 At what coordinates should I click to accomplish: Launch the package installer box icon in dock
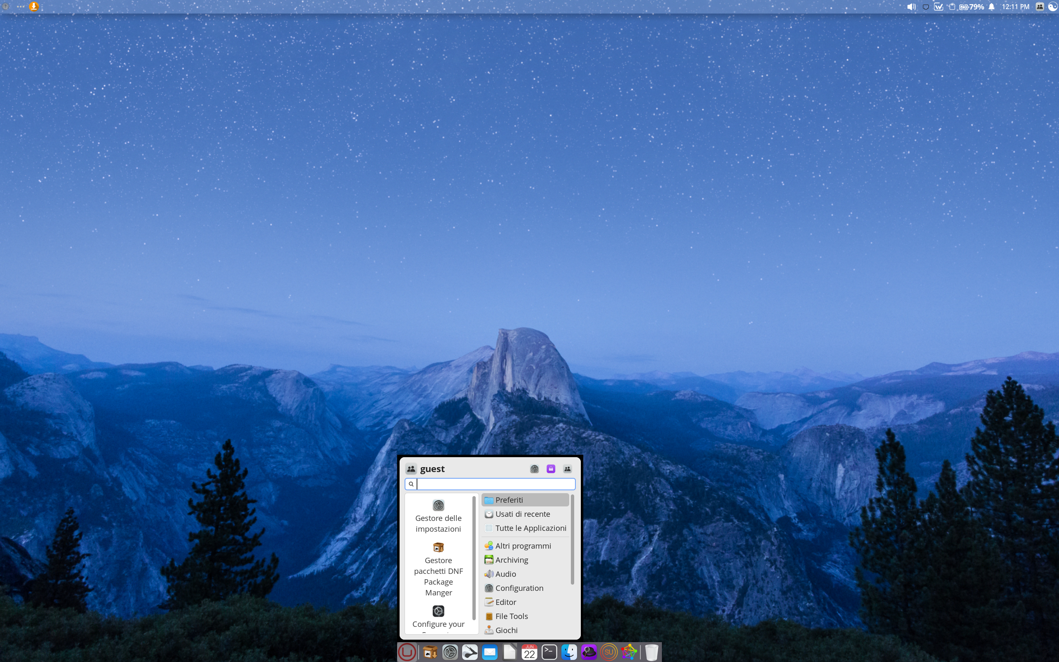[430, 652]
